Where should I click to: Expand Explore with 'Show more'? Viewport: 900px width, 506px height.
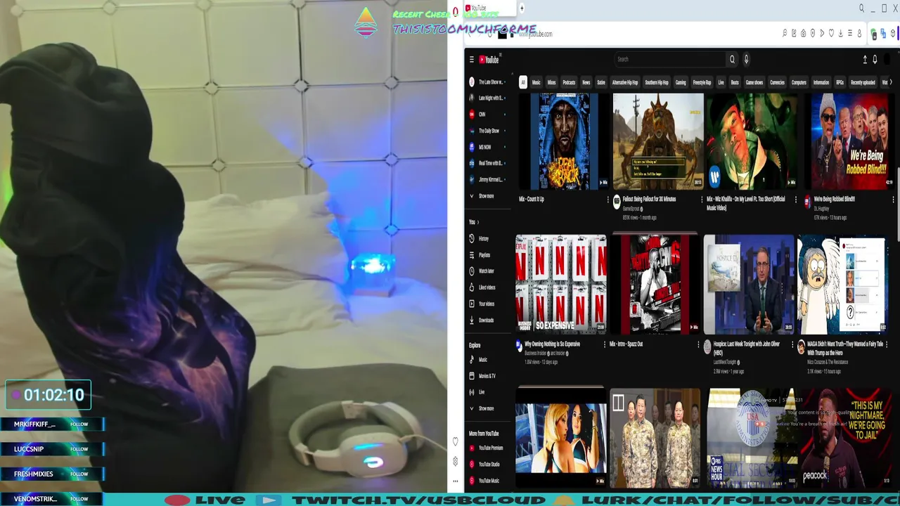486,408
